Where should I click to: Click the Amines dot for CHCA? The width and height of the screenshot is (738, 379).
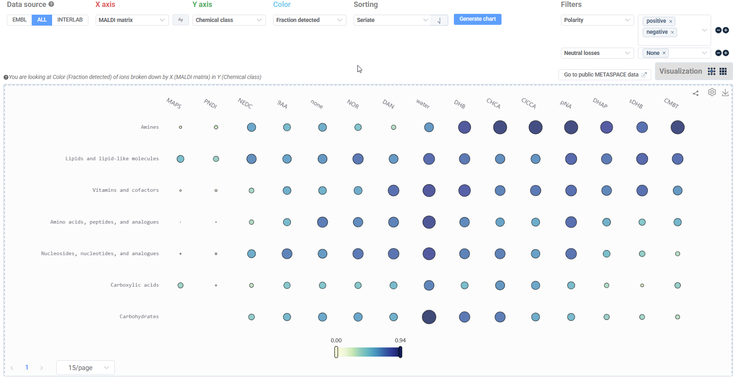500,127
